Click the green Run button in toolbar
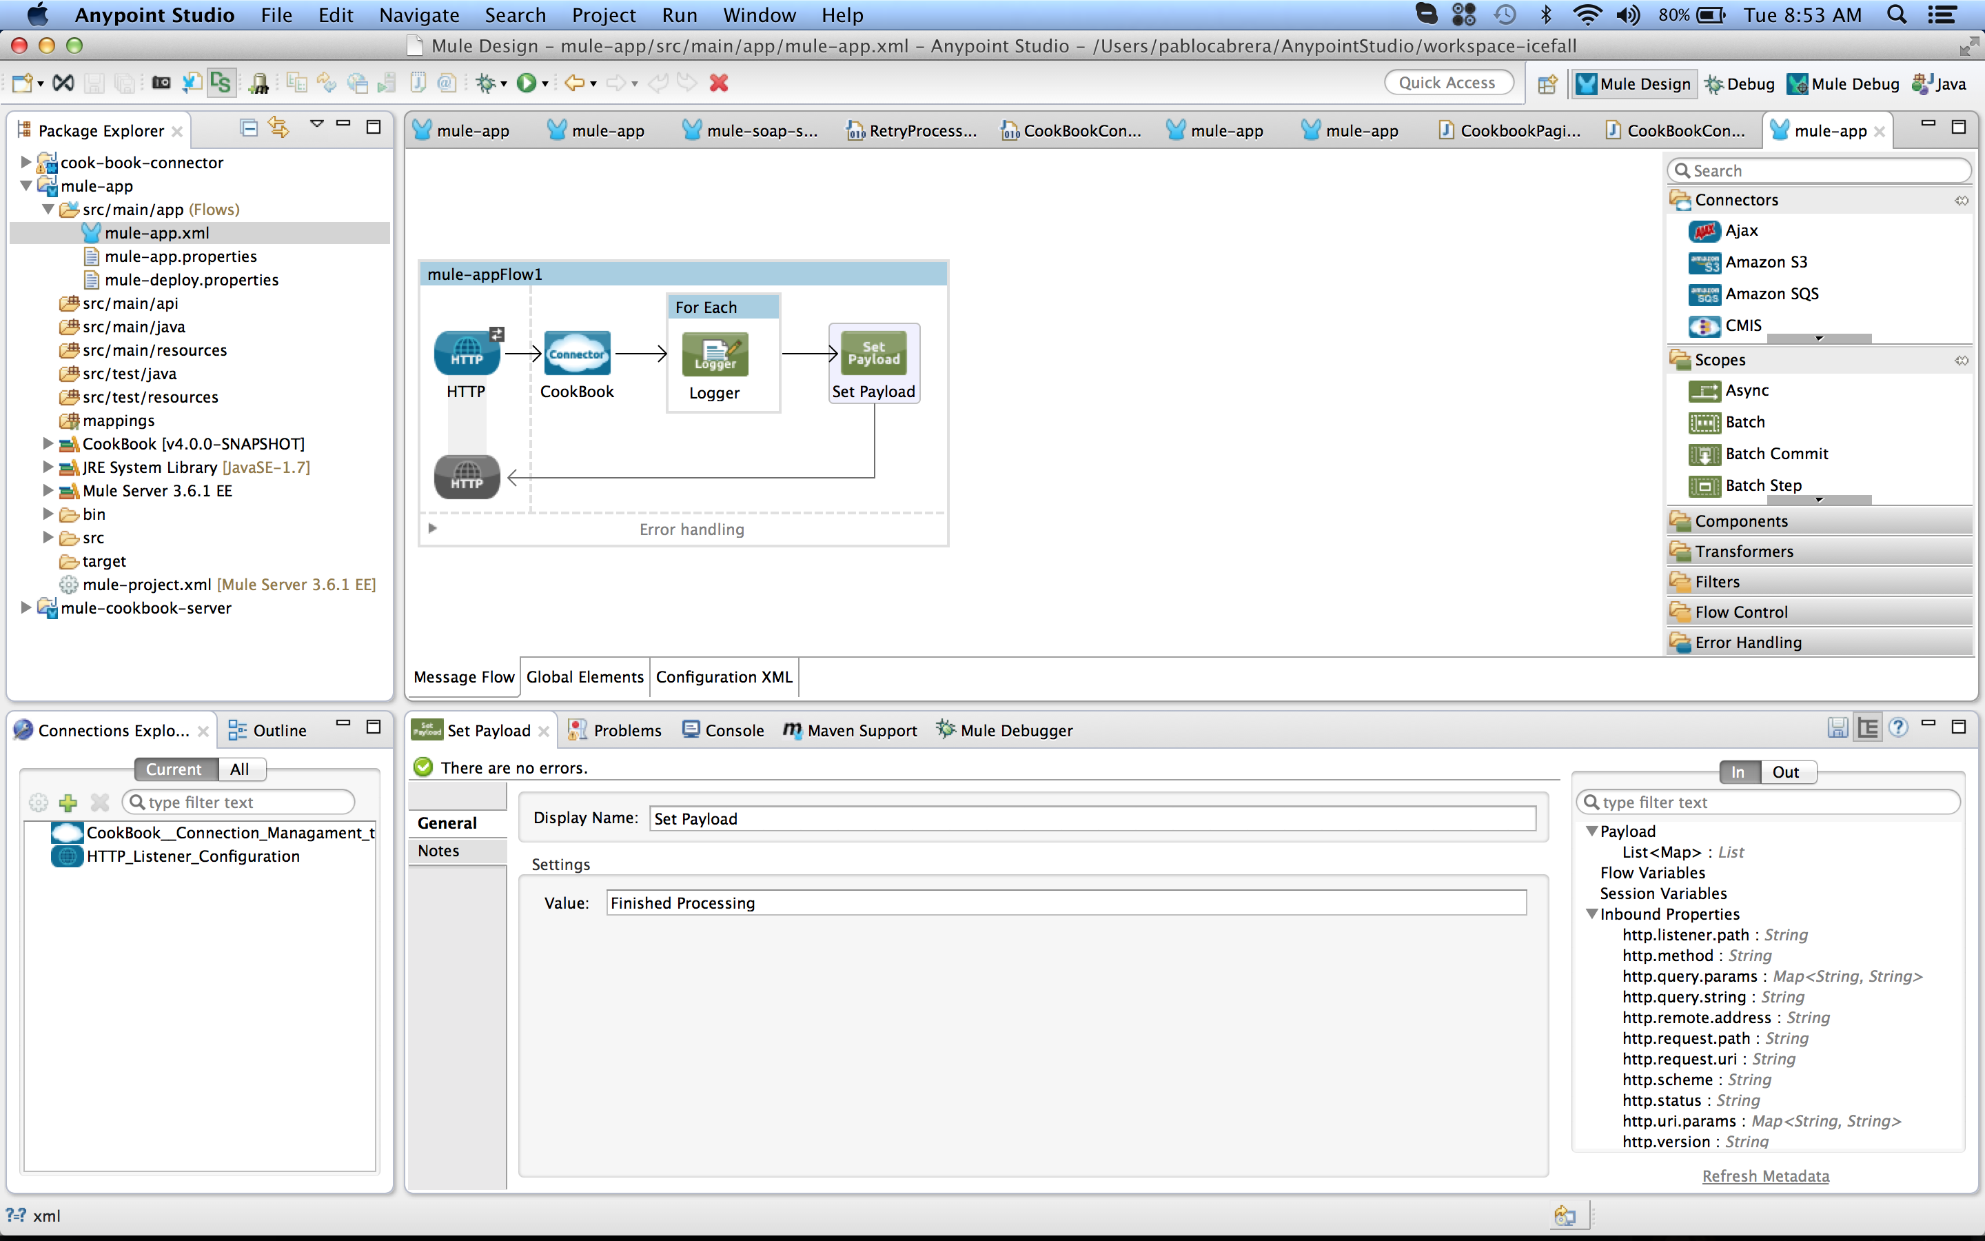Image resolution: width=1985 pixels, height=1241 pixels. click(x=526, y=83)
